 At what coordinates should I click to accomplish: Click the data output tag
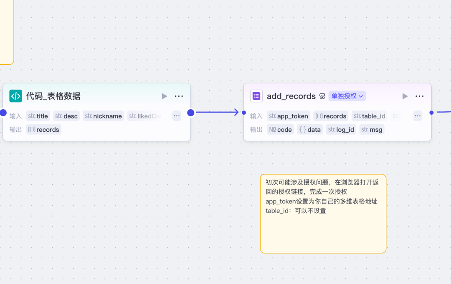(310, 130)
